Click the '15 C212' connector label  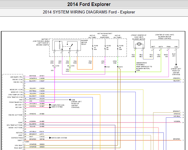[56, 66]
